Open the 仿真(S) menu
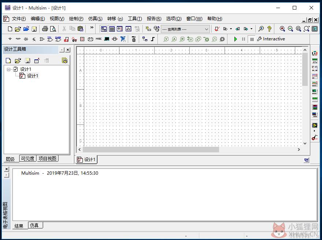This screenshot has width=322, height=240. [x=95, y=19]
